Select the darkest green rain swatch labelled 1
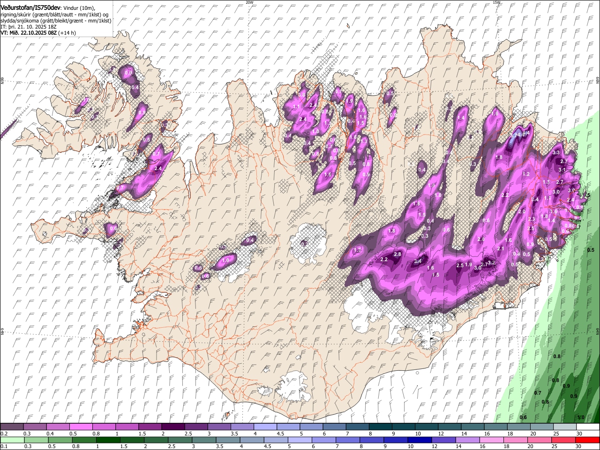600x450 pixels. pyautogui.click(x=108, y=440)
